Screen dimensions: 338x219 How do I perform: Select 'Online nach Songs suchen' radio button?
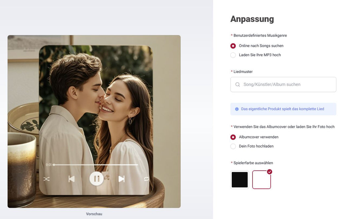pyautogui.click(x=233, y=46)
